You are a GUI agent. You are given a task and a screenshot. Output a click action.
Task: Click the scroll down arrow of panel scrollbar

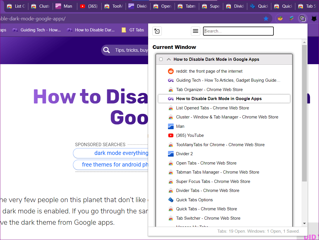click(304, 224)
